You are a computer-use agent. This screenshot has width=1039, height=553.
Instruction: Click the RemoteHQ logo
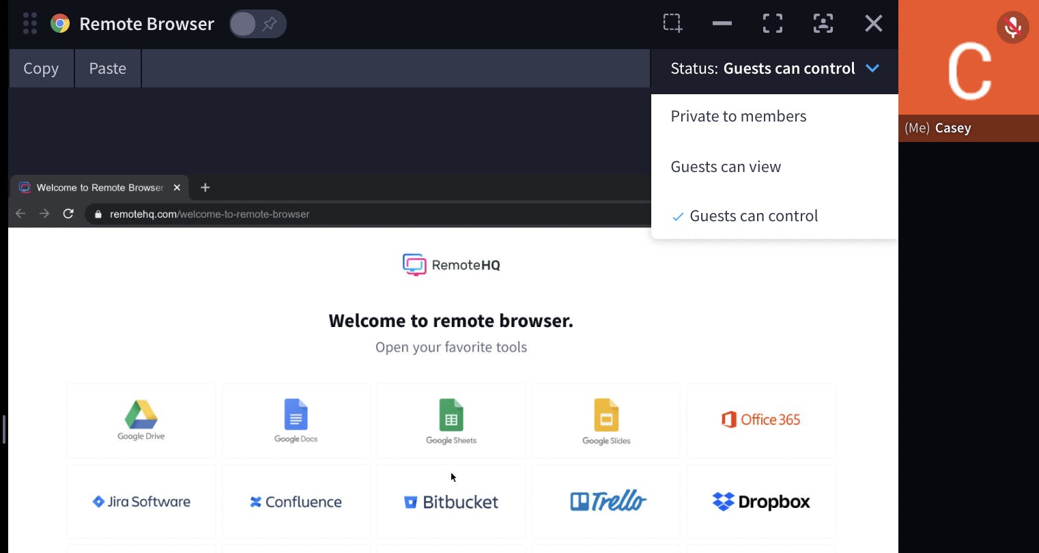point(451,265)
